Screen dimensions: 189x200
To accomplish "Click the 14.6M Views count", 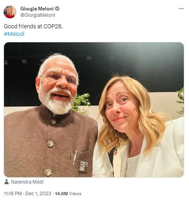I will point(68,194).
